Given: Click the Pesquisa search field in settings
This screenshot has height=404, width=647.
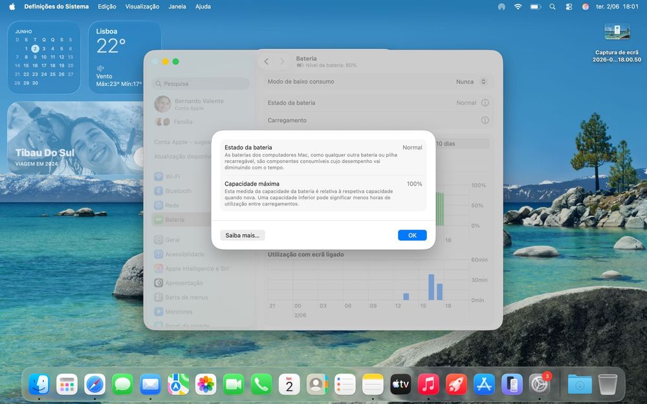Looking at the screenshot, I should click(x=201, y=83).
